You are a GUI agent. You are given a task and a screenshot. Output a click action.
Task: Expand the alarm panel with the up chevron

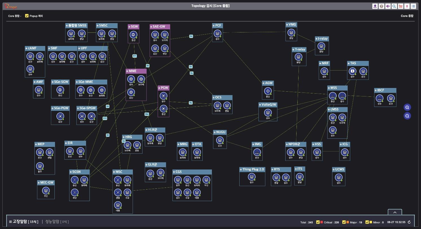pos(395,212)
